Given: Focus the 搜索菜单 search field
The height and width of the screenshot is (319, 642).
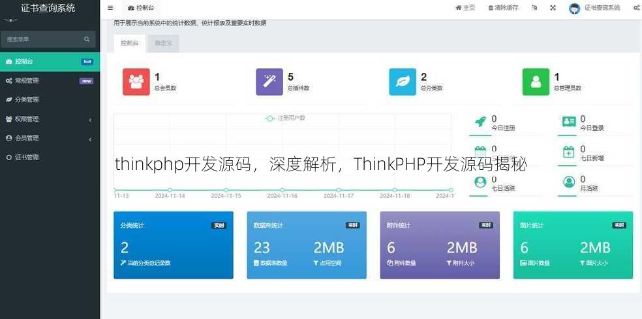Looking at the screenshot, I should 48,39.
